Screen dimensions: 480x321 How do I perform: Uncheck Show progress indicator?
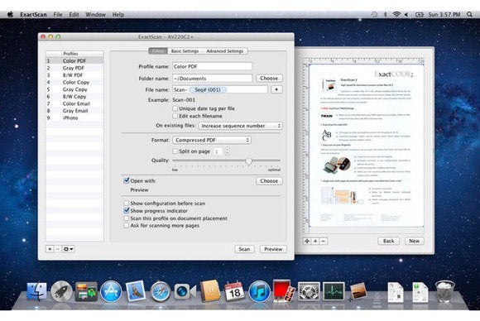[x=126, y=210]
